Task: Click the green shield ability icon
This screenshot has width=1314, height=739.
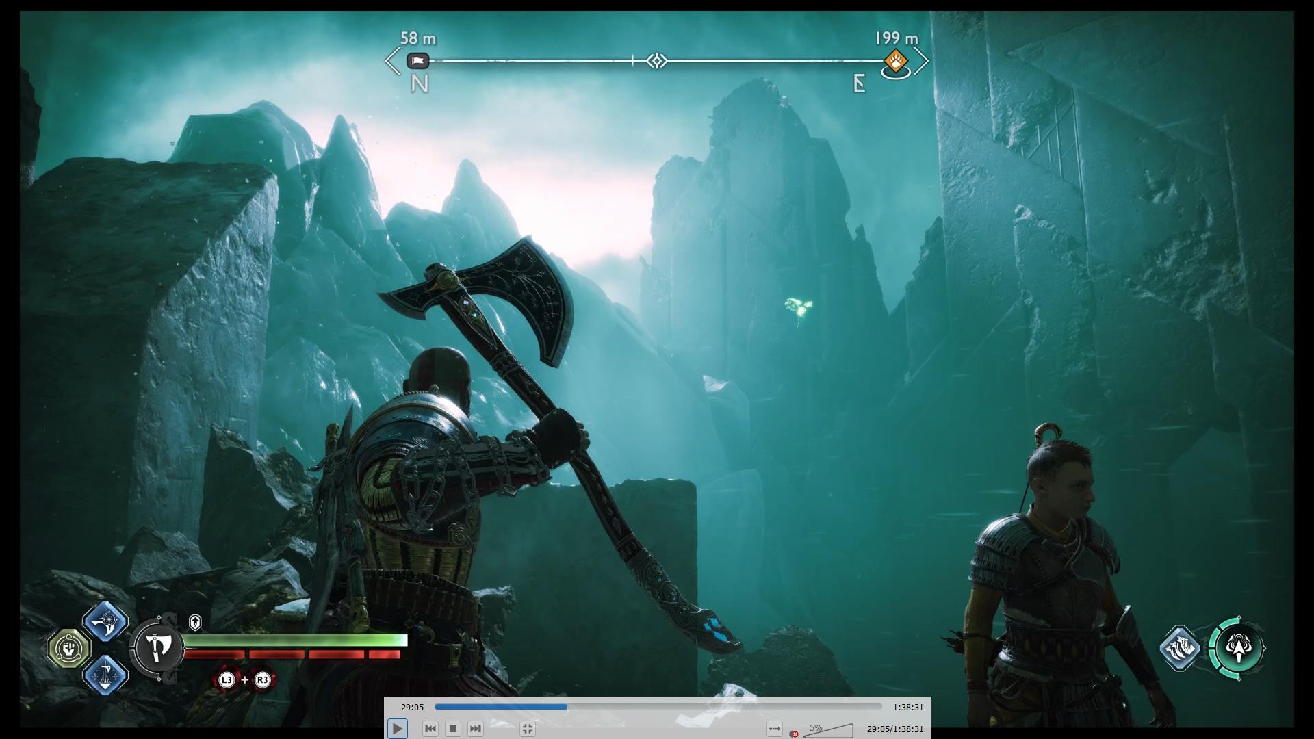Action: [69, 648]
